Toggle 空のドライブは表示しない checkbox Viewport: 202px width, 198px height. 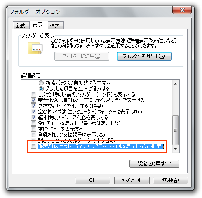click(x=33, y=112)
